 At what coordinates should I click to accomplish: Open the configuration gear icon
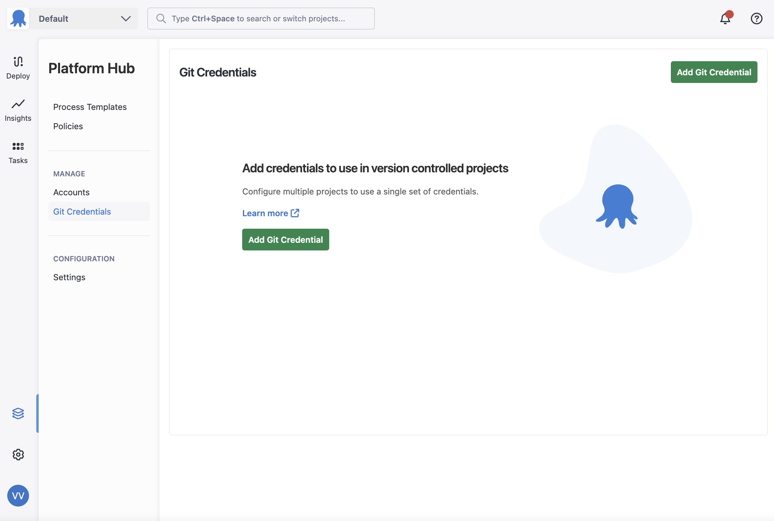[18, 455]
